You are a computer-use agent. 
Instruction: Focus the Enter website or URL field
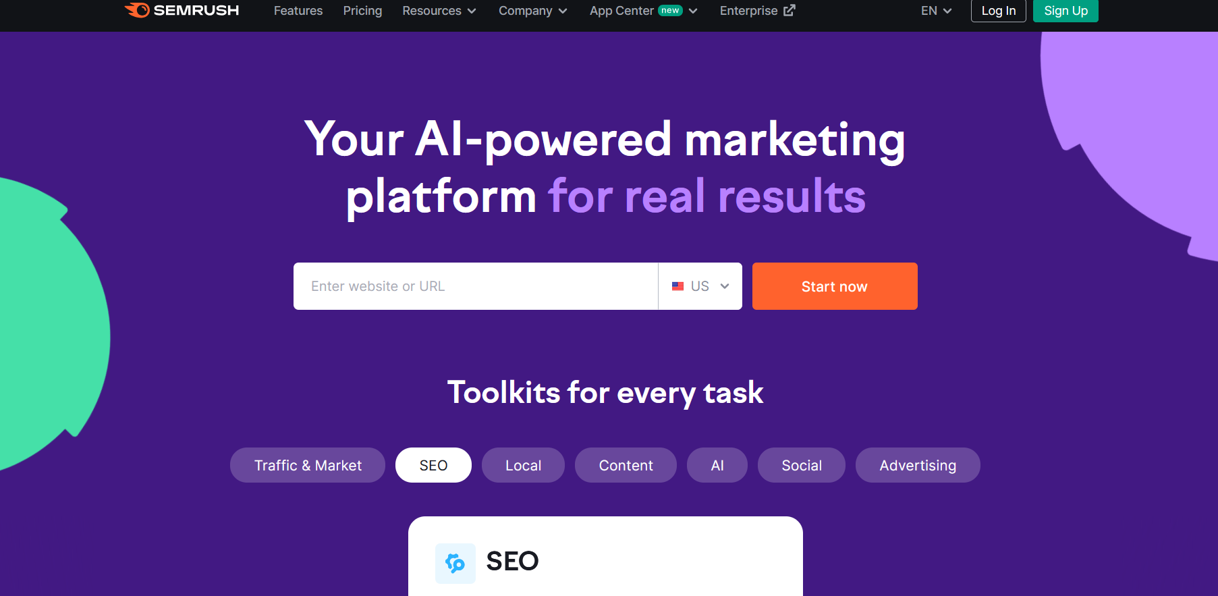(x=476, y=286)
